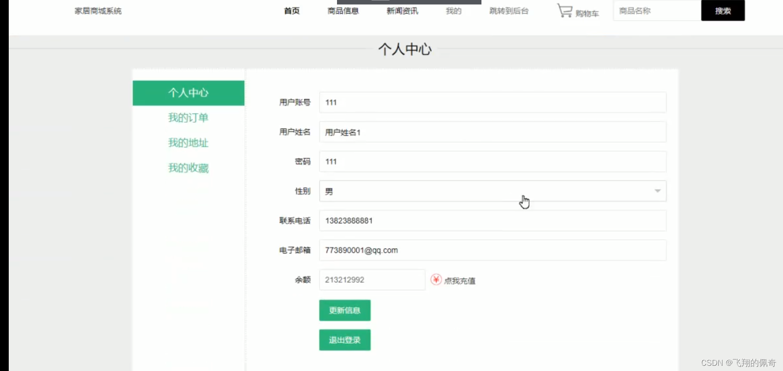Viewport: 783px width, 371px height.
Task: Open 我的订单 my orders
Action: [x=188, y=118]
